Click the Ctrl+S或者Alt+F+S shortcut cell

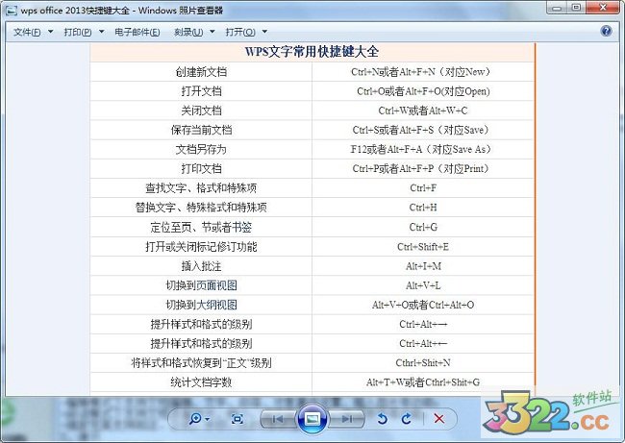(x=423, y=130)
